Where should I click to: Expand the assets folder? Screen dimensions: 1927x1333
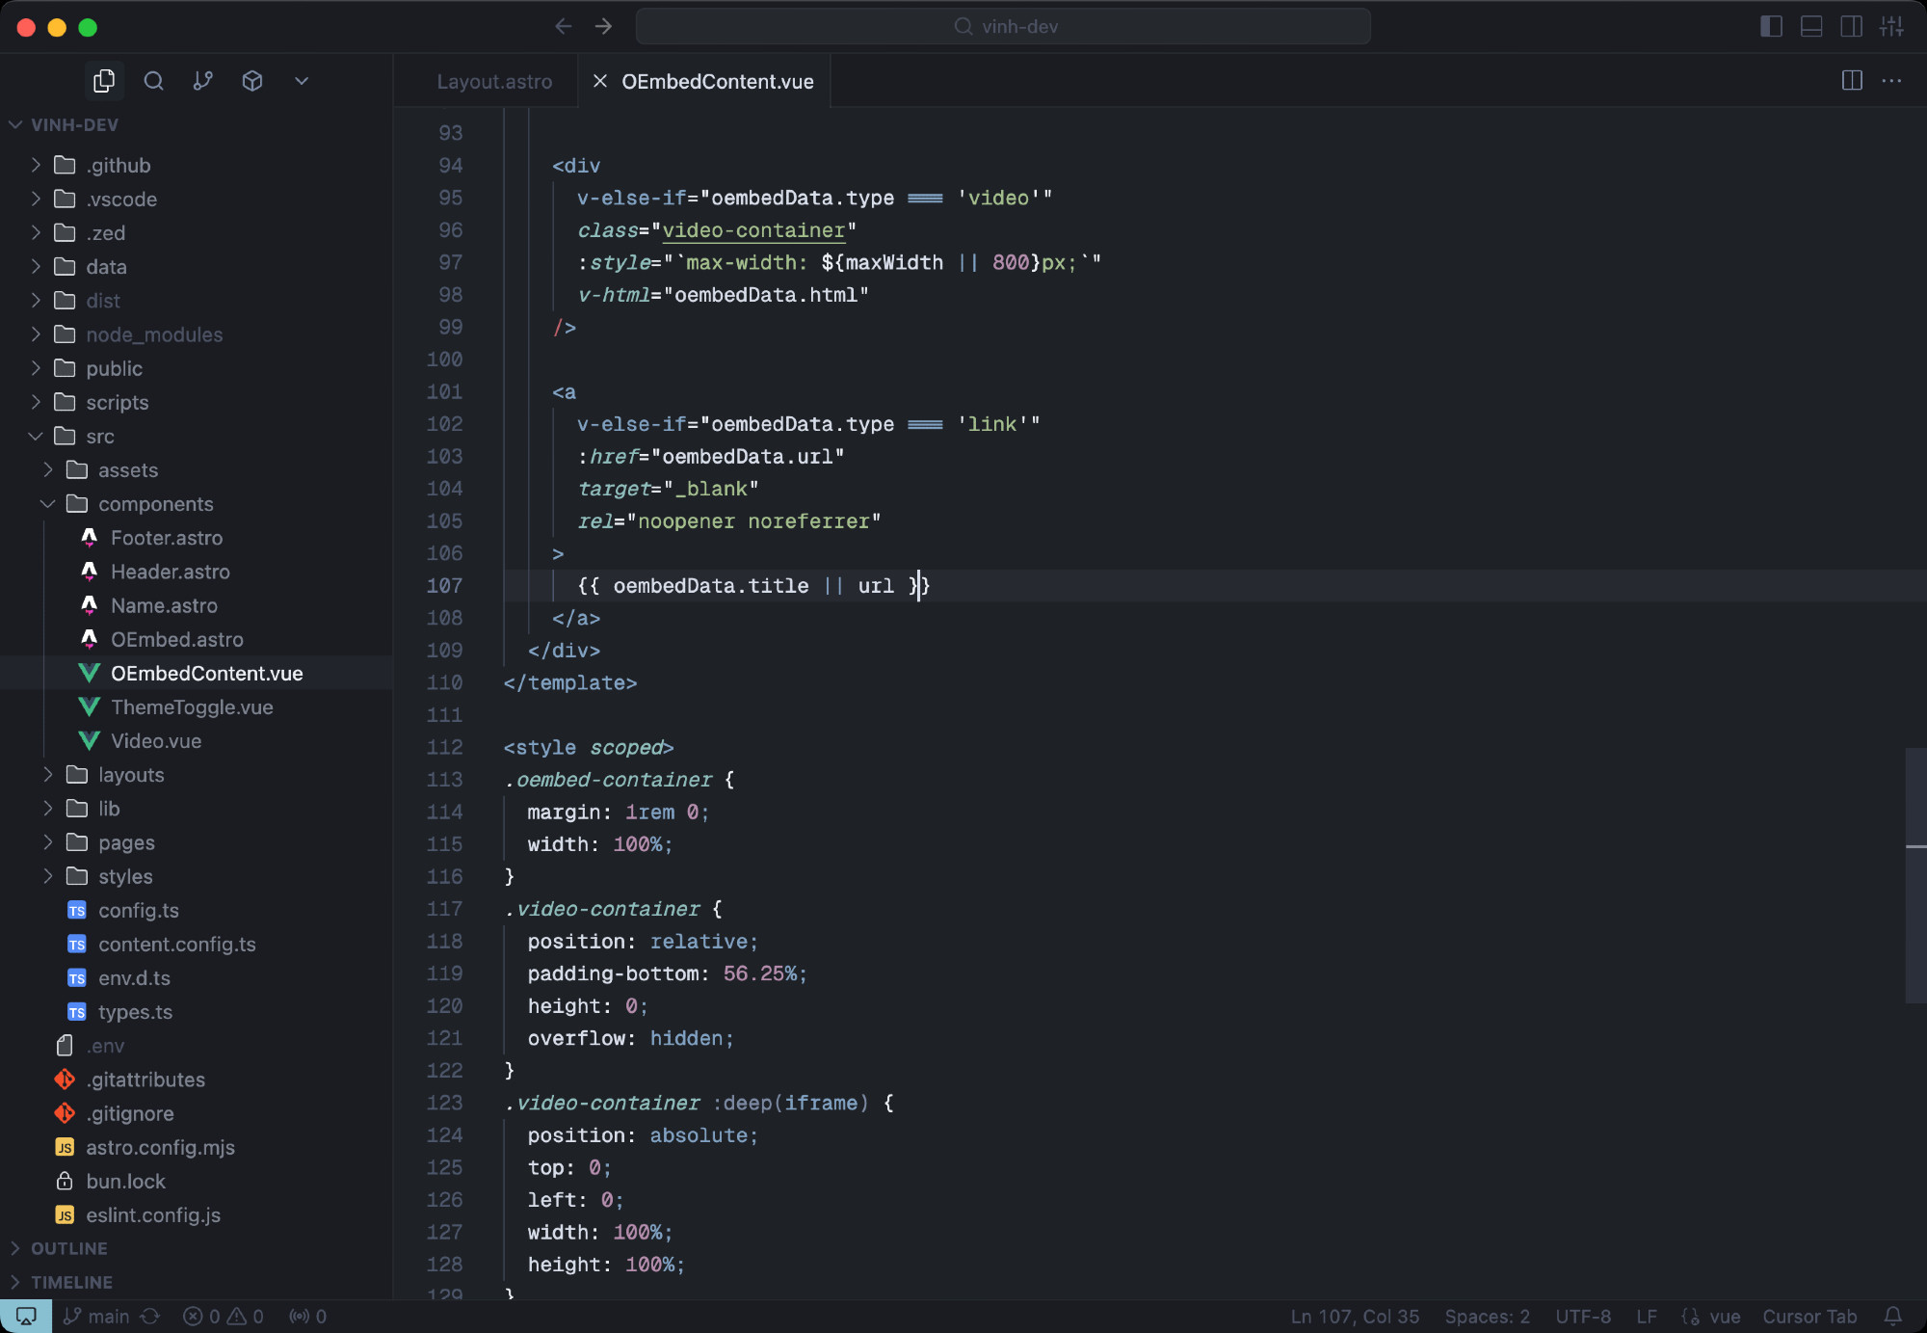click(197, 470)
